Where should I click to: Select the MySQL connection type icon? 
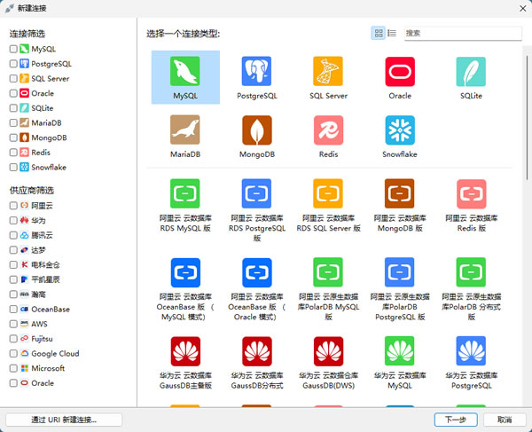pyautogui.click(x=185, y=71)
